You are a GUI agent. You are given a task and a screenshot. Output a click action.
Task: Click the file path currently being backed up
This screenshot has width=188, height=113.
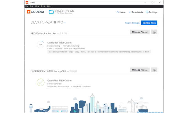(99, 52)
